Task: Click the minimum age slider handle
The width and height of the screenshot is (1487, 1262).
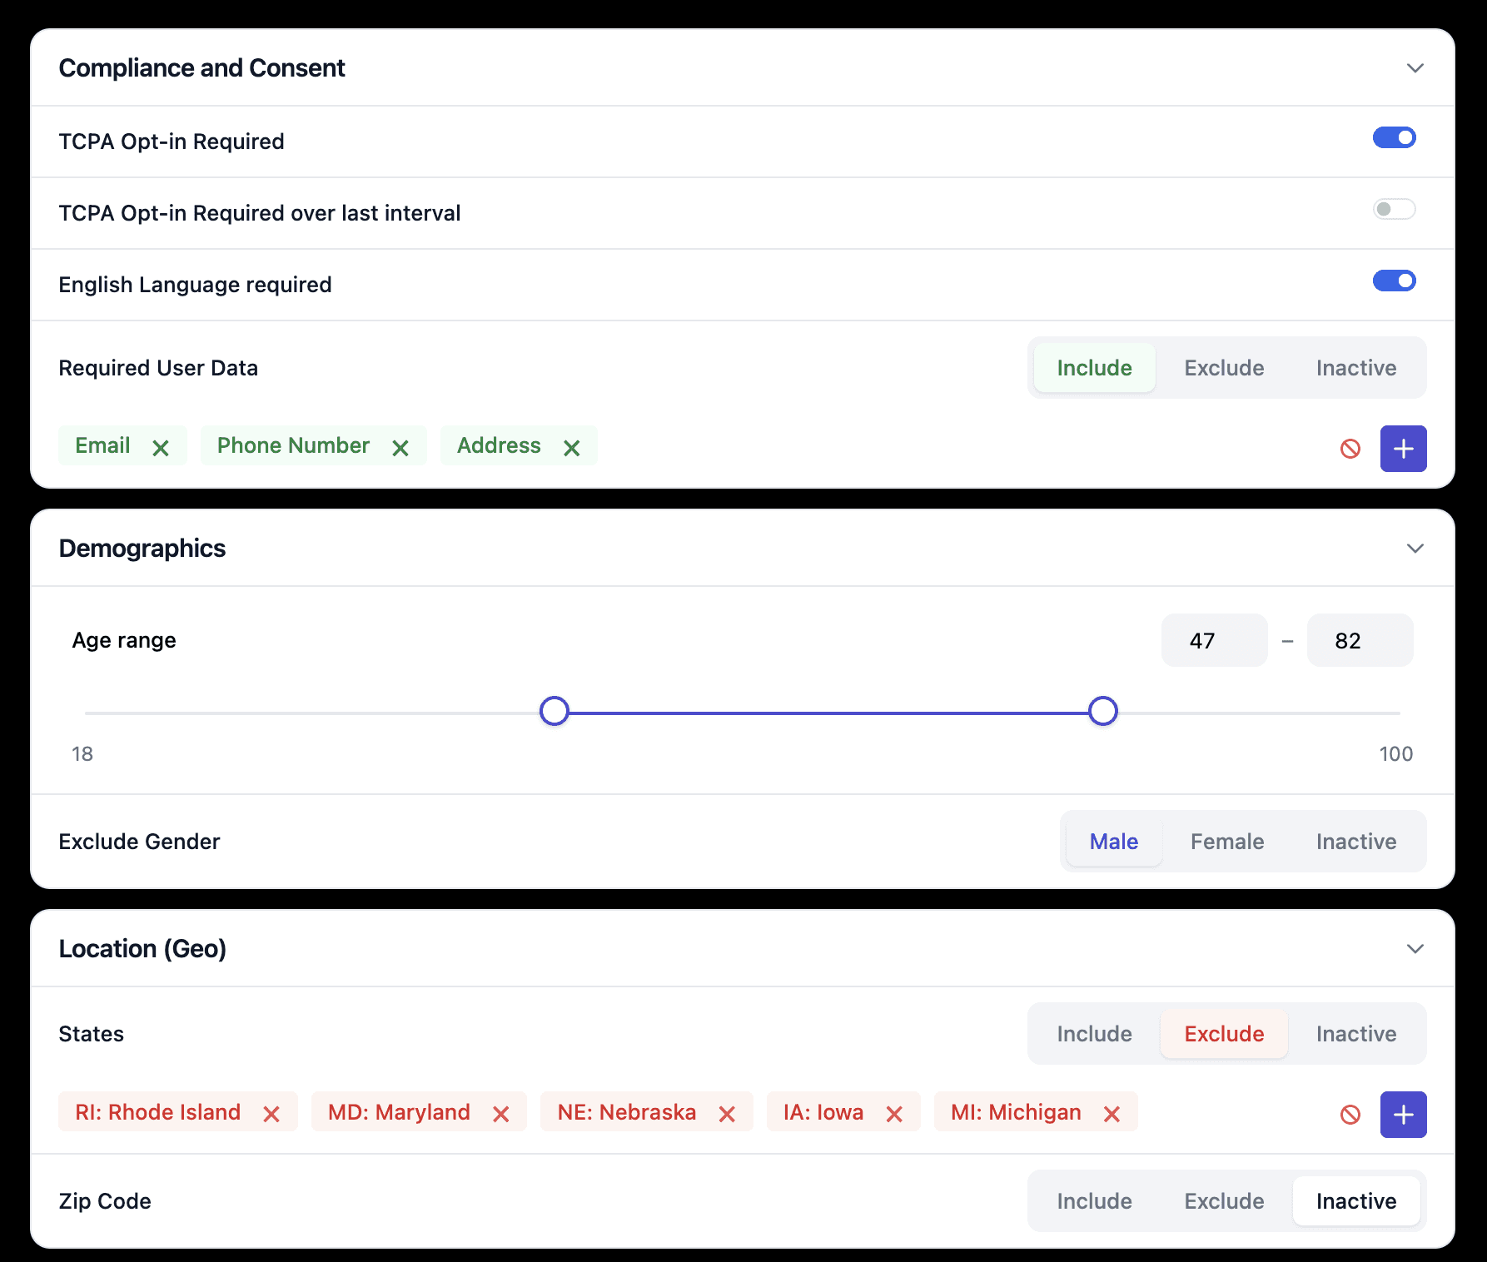Action: 555,711
